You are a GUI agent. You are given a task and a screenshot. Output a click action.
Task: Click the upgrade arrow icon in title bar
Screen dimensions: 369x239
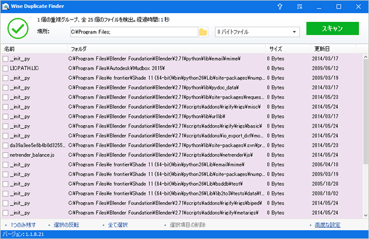[x=280, y=6]
